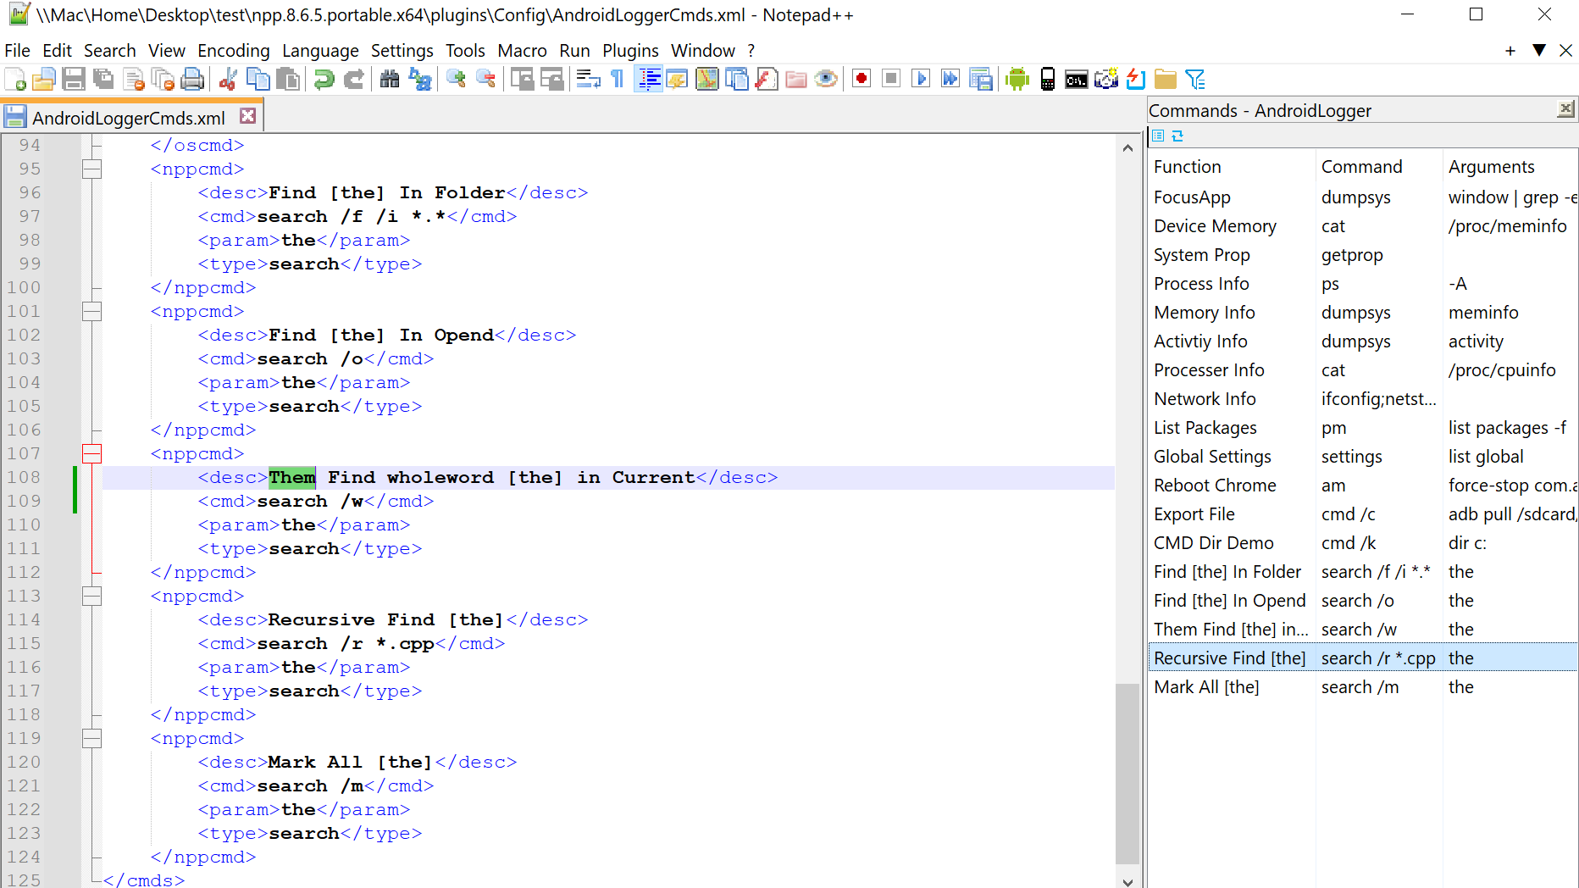Click the green Undo arrow
The image size is (1579, 888).
click(x=324, y=80)
